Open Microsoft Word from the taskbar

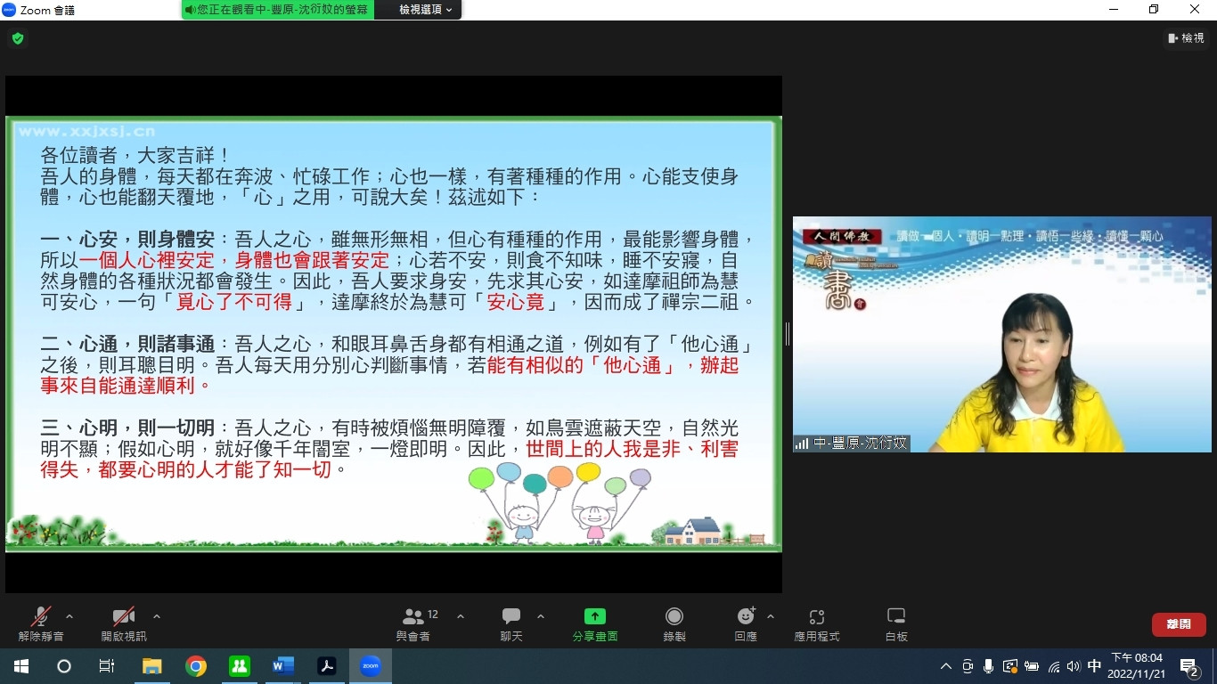pos(283,666)
